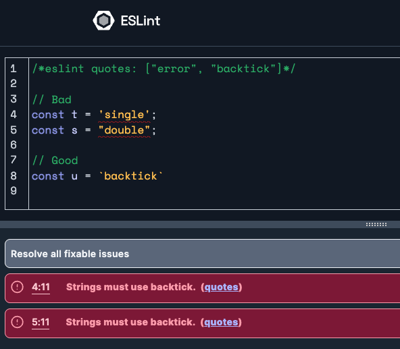Jump to location 5:11 in the editor
This screenshot has height=349, width=400.
[41, 322]
